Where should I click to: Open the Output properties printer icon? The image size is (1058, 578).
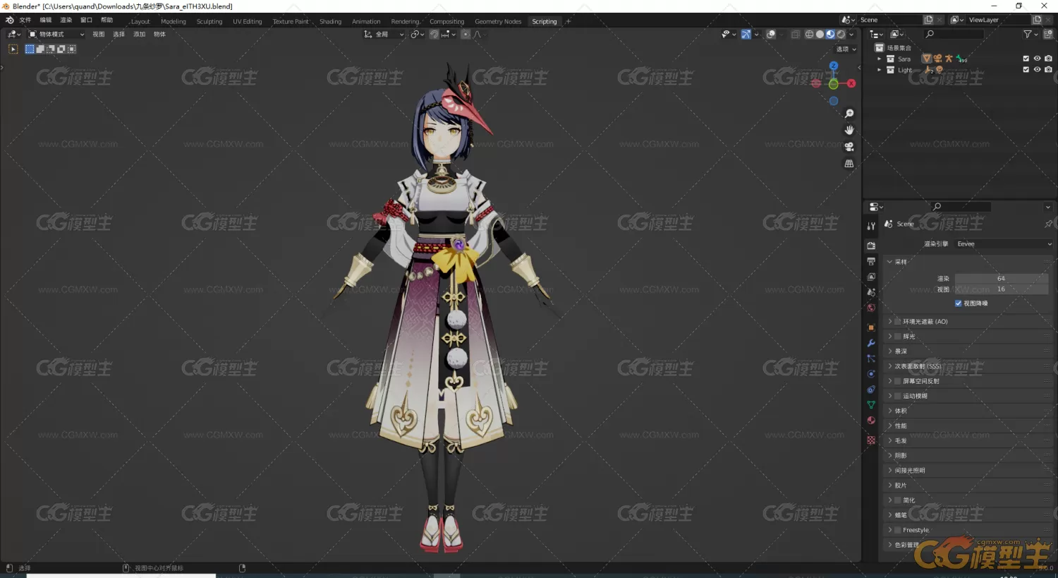[871, 261]
